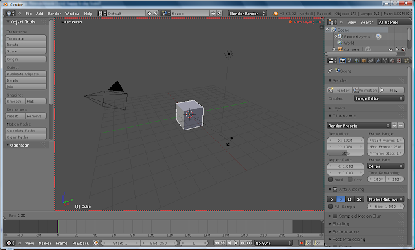Click the Translate button
The width and height of the screenshot is (415, 250).
tap(26, 38)
